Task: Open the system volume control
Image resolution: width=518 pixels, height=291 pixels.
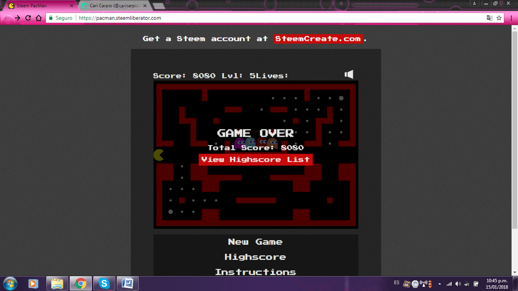Action: pos(458,284)
